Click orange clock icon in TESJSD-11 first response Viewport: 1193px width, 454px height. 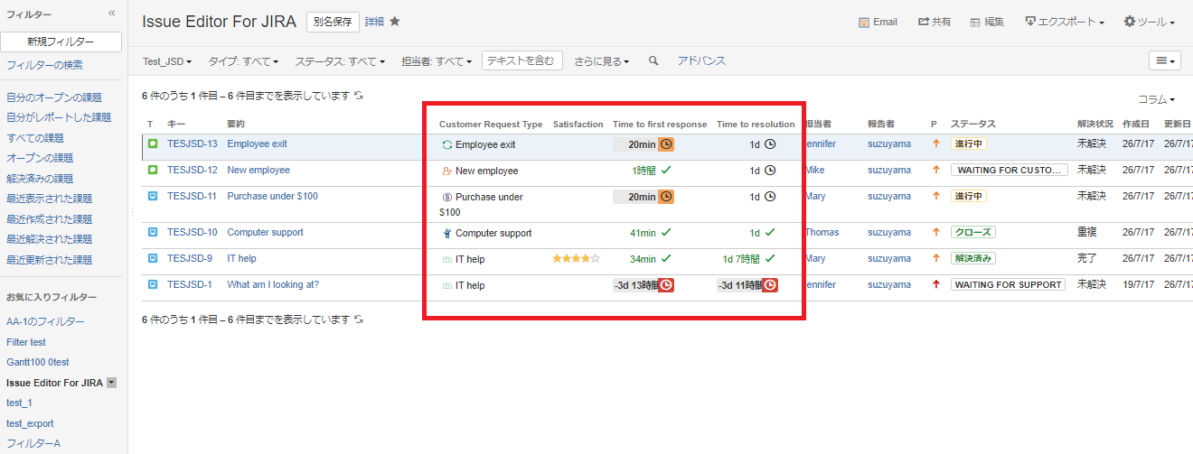point(666,197)
